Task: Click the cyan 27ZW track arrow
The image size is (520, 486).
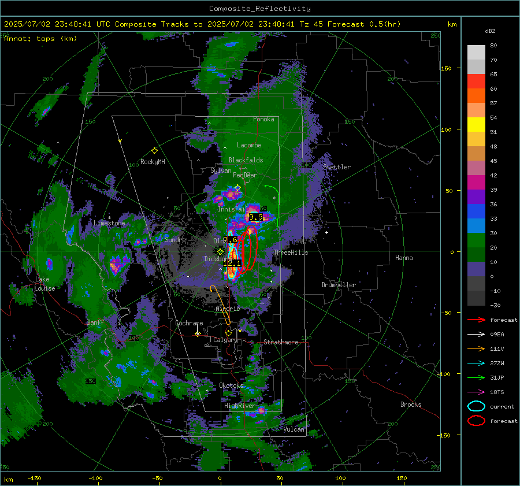Action: pyautogui.click(x=476, y=363)
